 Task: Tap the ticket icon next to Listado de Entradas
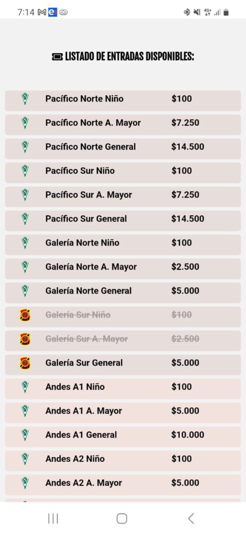tap(57, 56)
